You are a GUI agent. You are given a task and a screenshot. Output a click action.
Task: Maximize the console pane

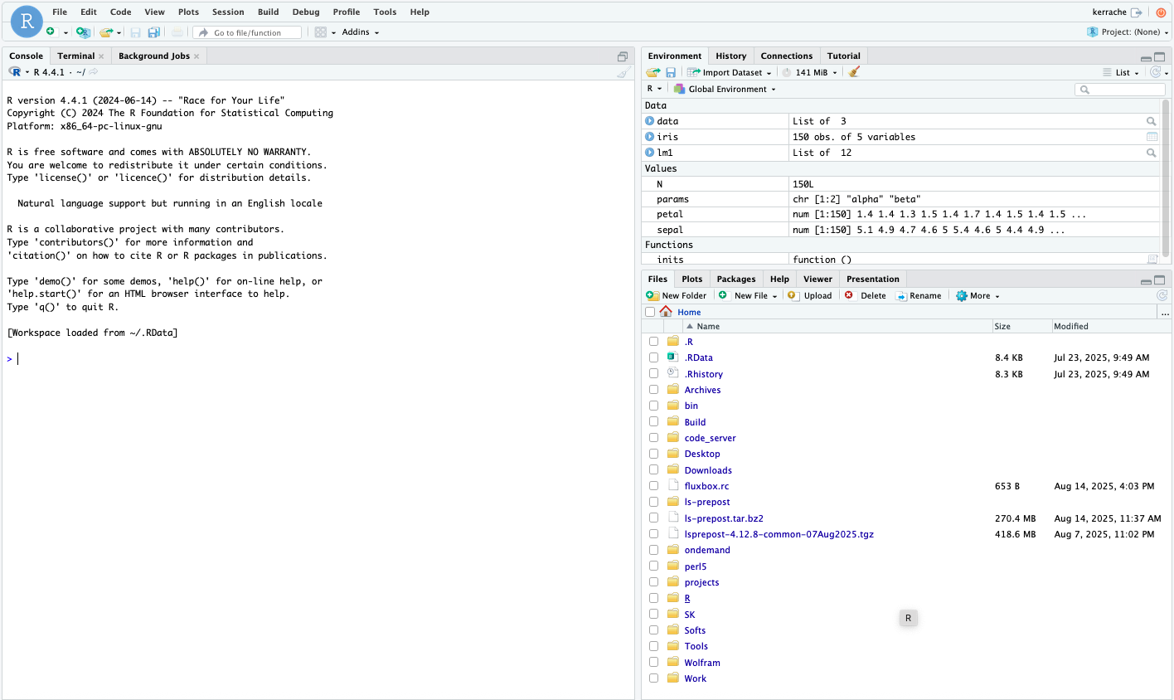[623, 56]
